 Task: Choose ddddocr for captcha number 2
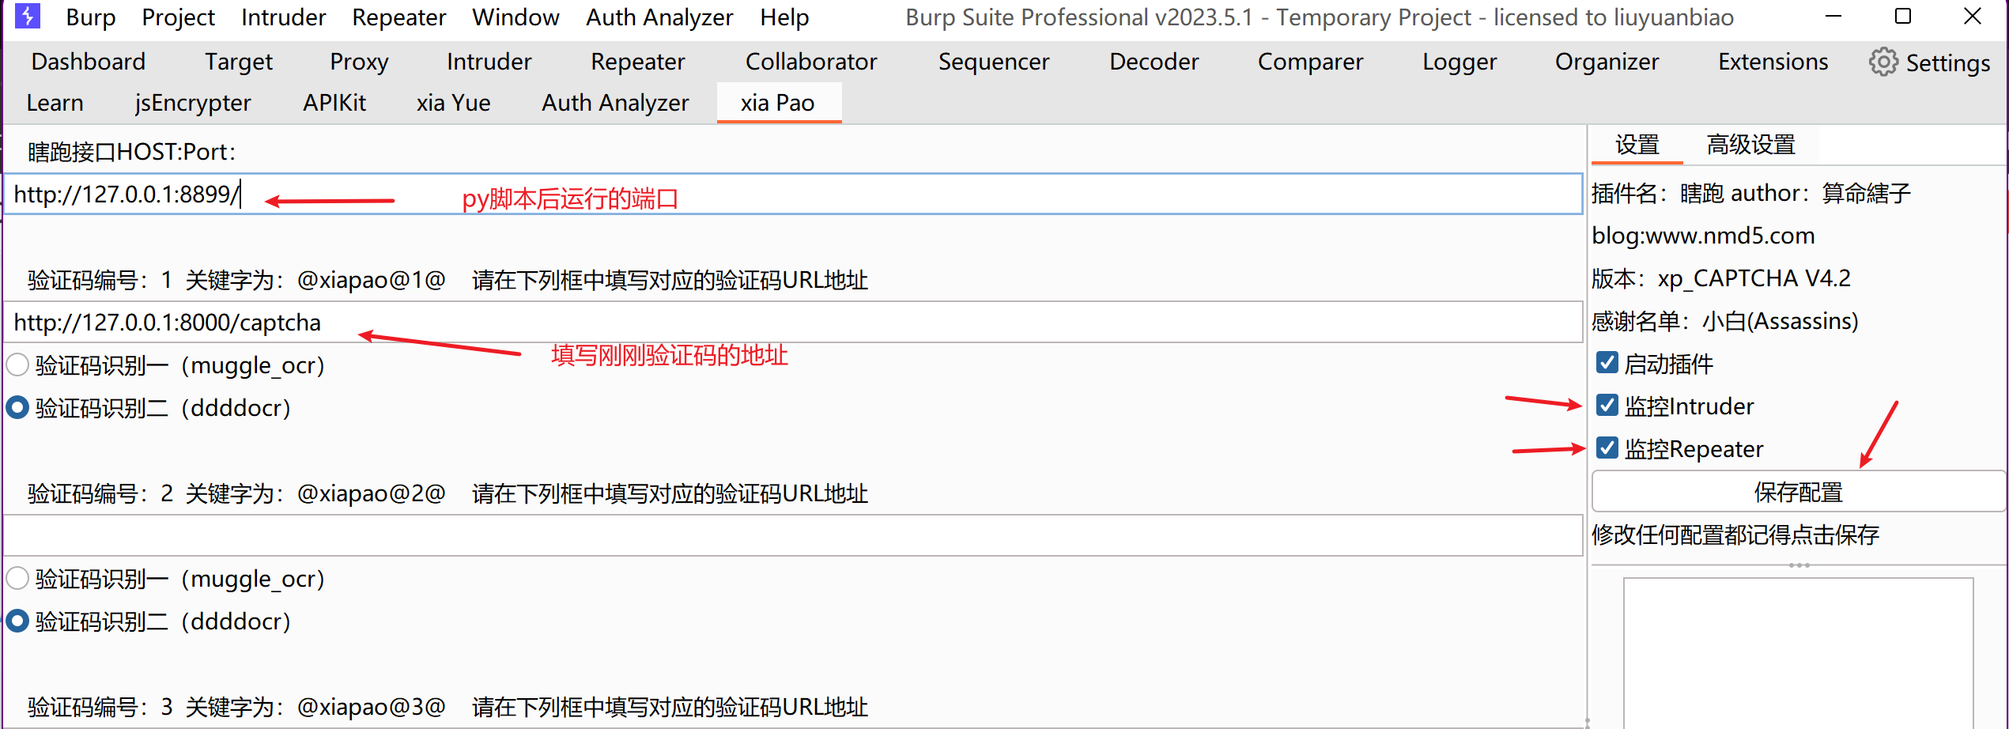click(x=17, y=621)
